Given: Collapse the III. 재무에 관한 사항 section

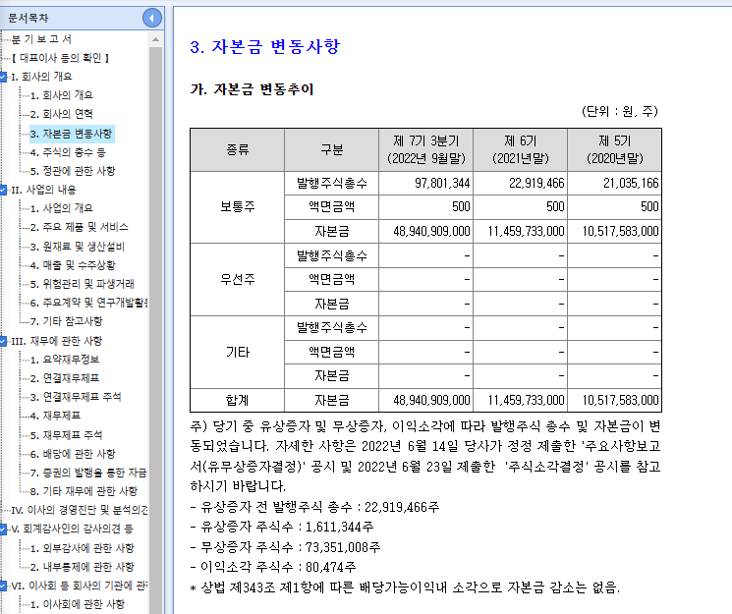Looking at the screenshot, I should click(3, 341).
